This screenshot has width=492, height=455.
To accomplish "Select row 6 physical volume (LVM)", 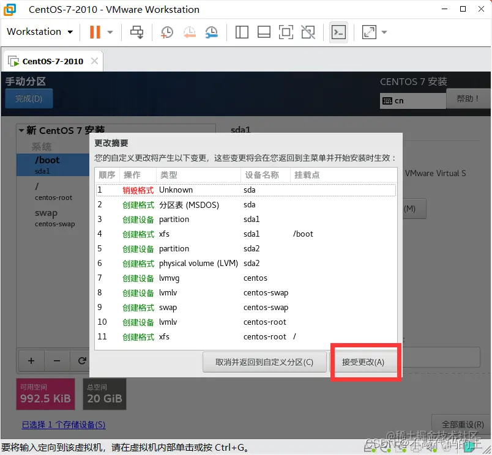I will coord(245,264).
